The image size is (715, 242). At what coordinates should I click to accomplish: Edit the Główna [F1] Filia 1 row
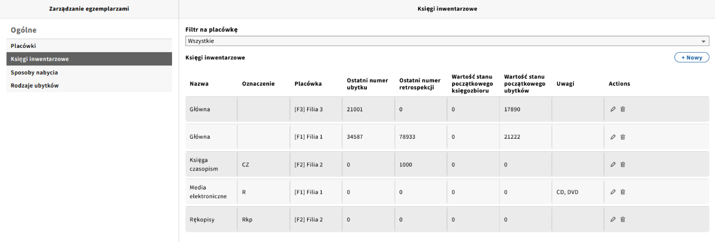[613, 137]
